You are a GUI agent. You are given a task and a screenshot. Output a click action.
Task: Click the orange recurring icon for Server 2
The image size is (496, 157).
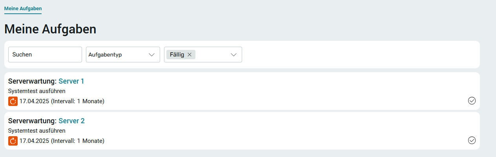coord(13,141)
